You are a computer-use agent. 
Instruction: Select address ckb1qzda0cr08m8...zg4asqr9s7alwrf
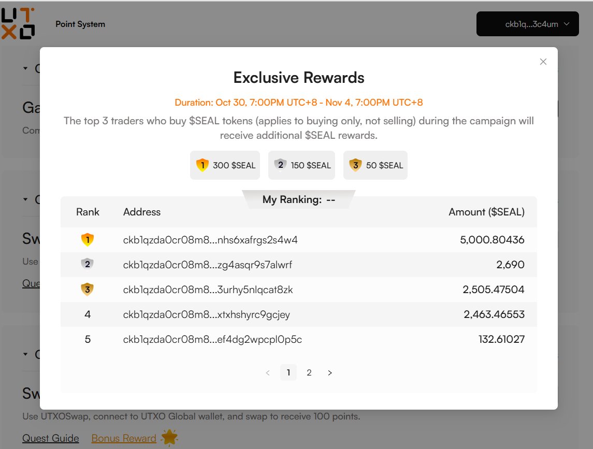pyautogui.click(x=207, y=265)
